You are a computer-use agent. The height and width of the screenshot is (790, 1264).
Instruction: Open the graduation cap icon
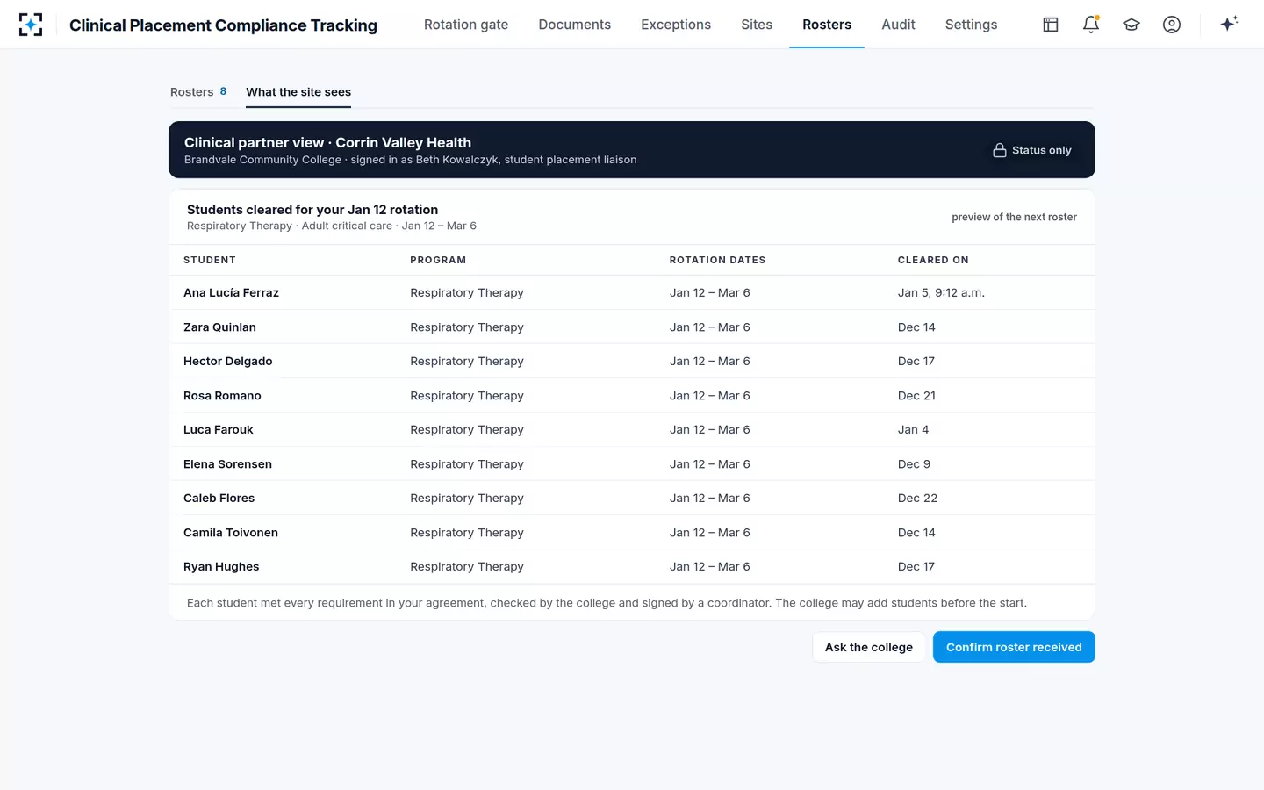point(1131,25)
